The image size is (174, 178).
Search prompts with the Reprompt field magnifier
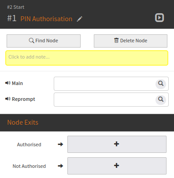pos(161,100)
